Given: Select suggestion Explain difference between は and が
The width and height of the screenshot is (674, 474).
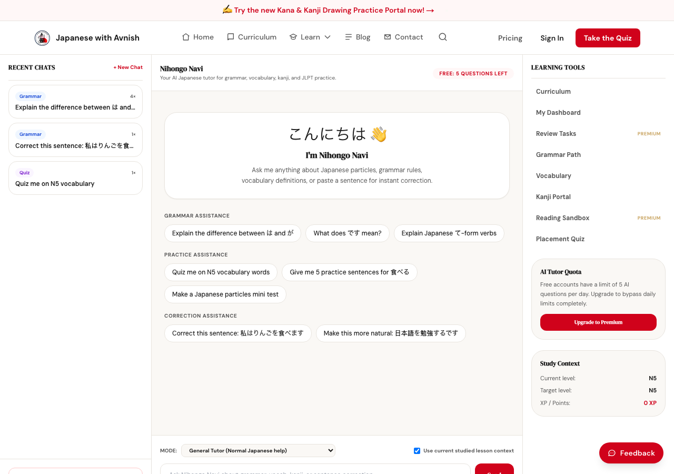Looking at the screenshot, I should click(x=233, y=233).
